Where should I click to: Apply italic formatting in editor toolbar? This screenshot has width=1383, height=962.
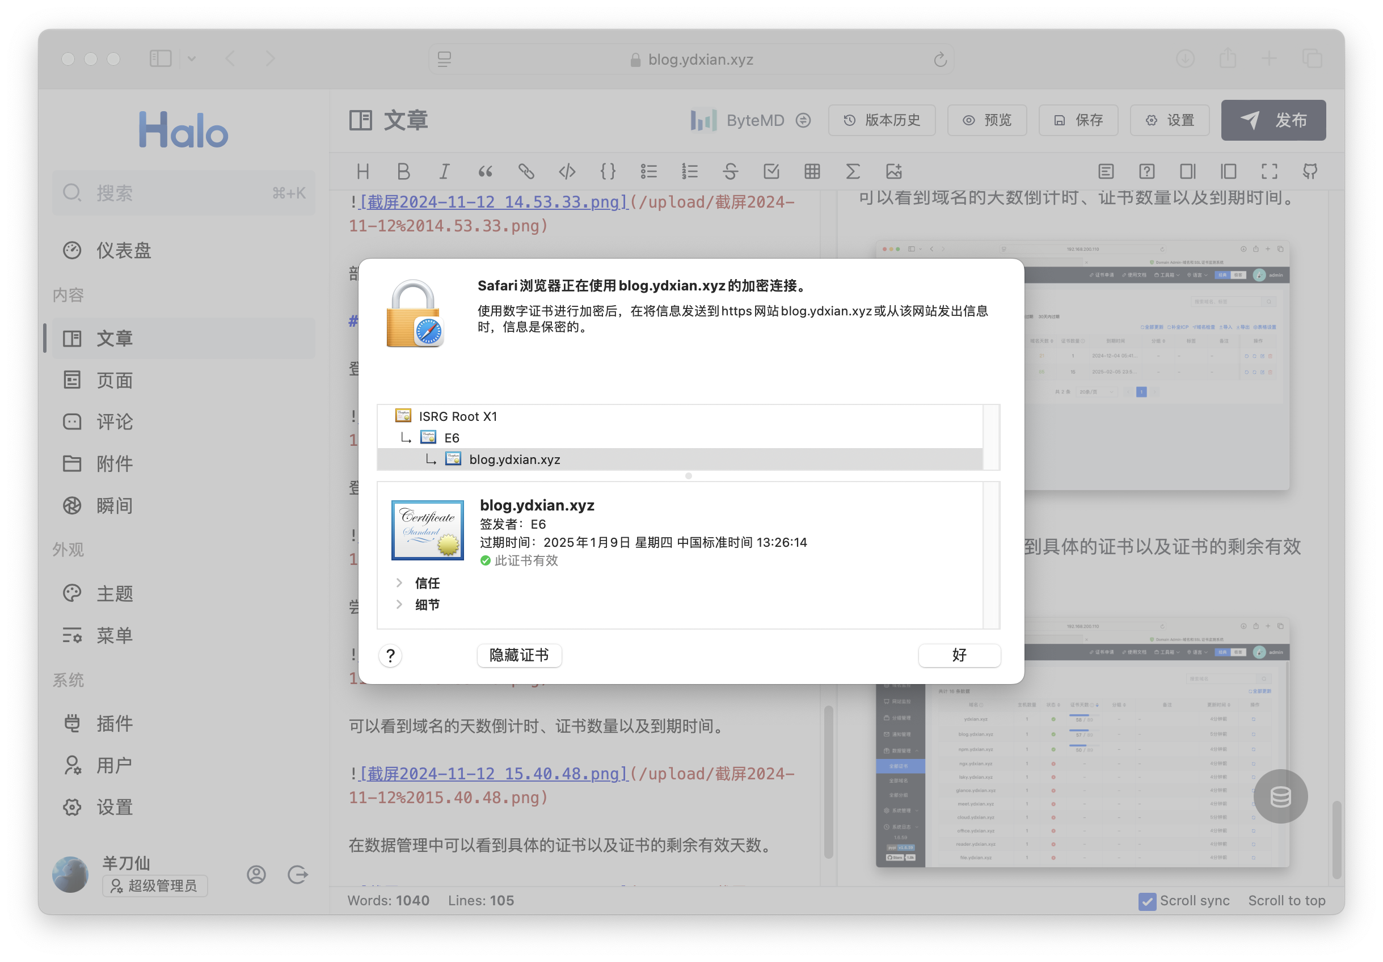point(445,172)
